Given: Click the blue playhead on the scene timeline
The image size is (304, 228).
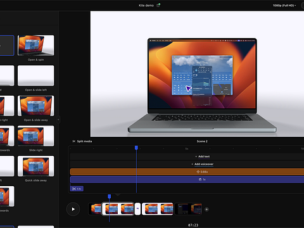Looking at the screenshot, I should 136,148.
